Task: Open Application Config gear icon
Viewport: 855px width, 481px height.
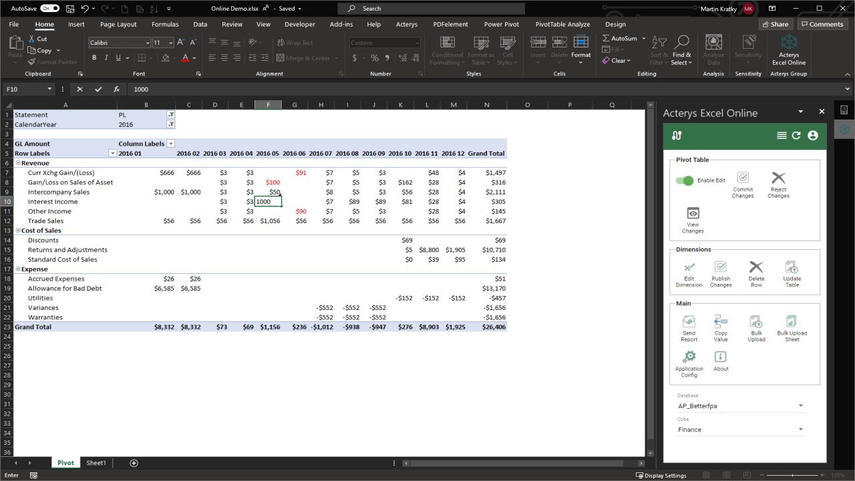Action: pos(689,357)
